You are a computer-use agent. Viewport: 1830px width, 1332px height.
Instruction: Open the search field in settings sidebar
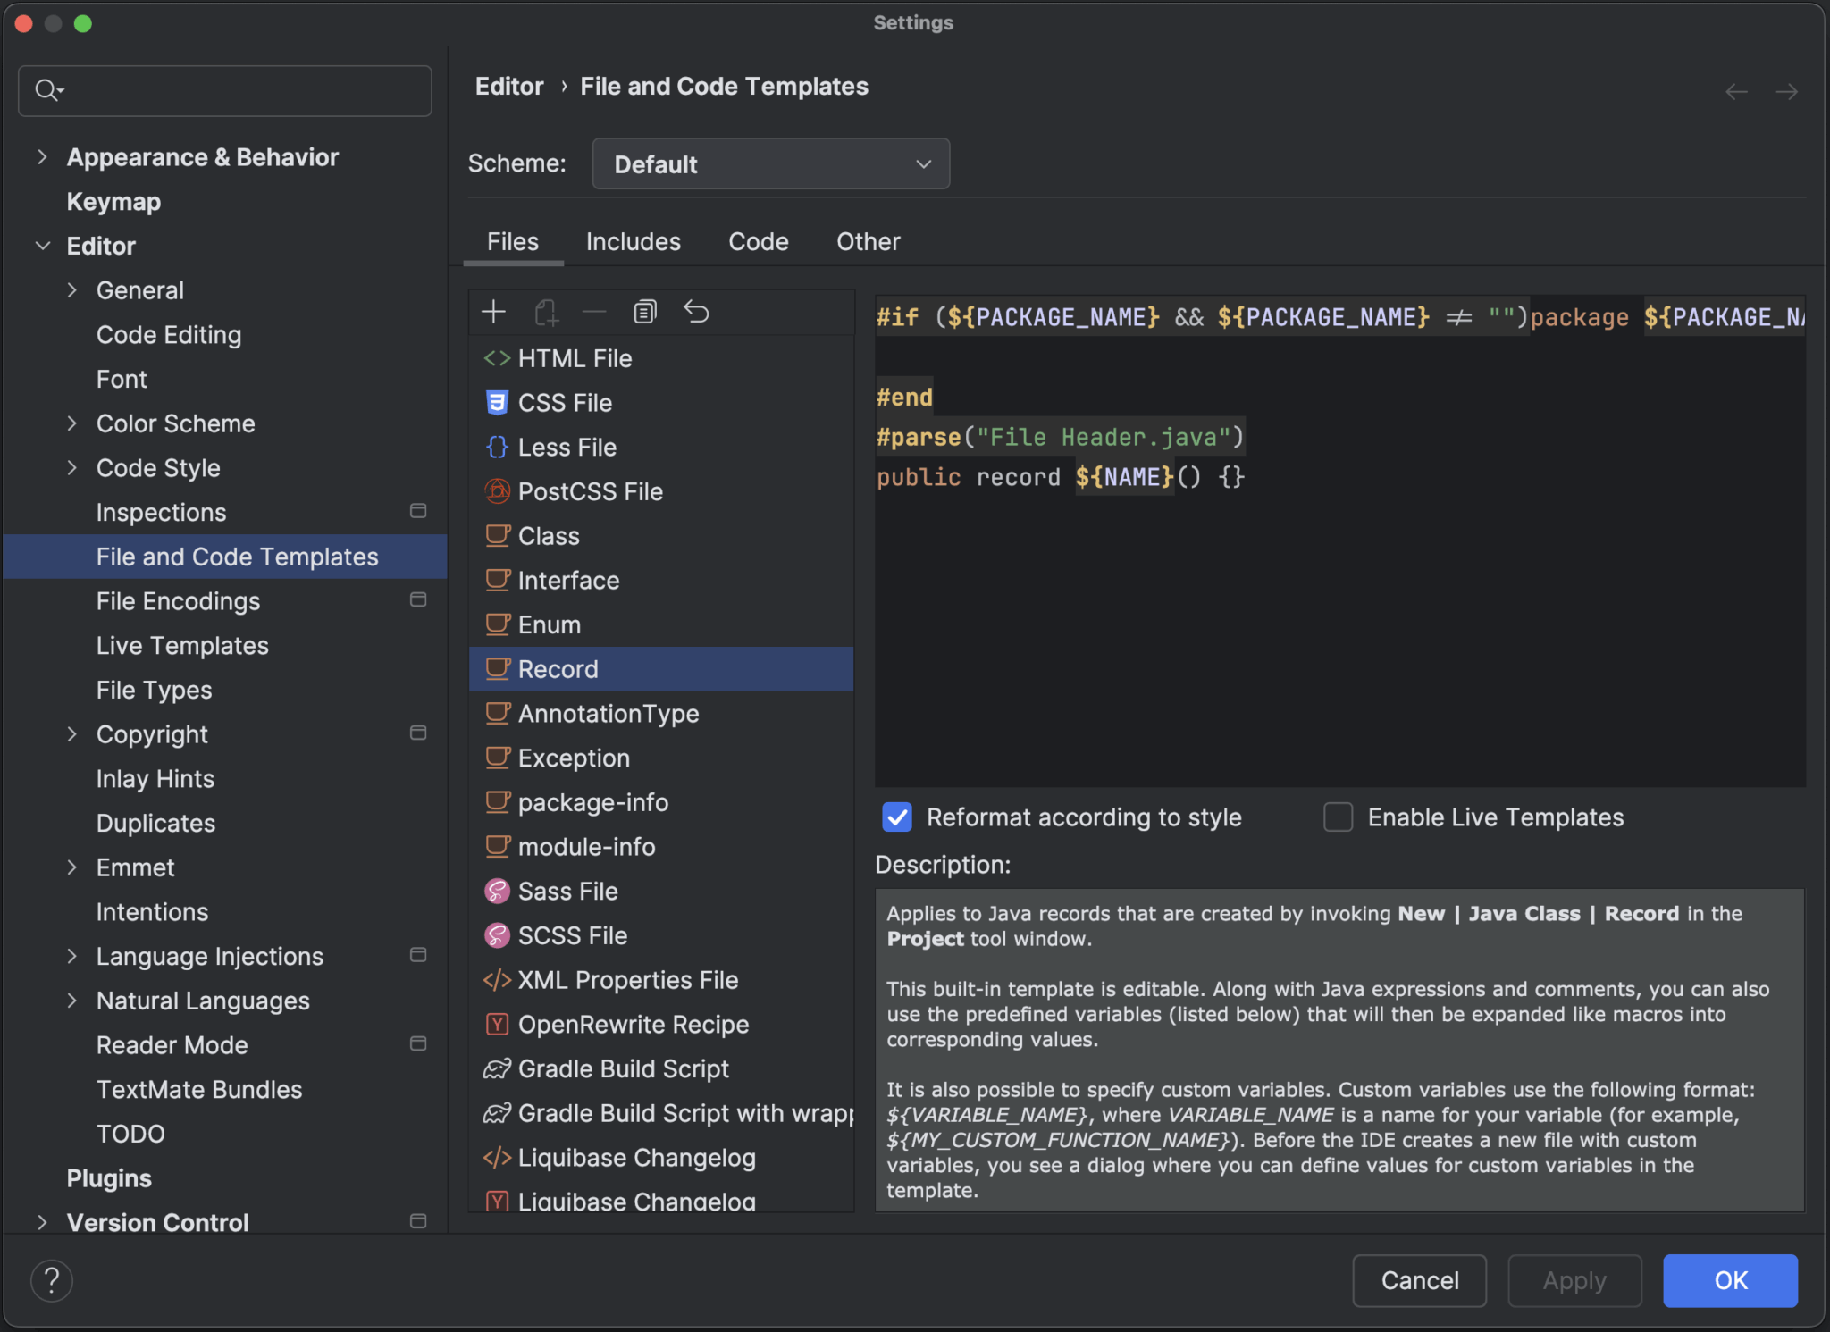pos(223,90)
